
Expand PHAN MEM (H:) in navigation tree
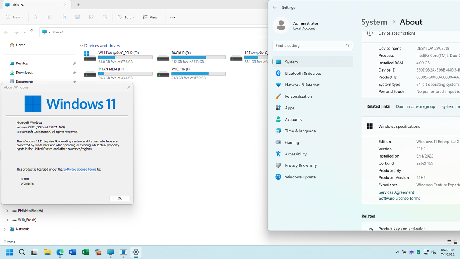[7, 210]
